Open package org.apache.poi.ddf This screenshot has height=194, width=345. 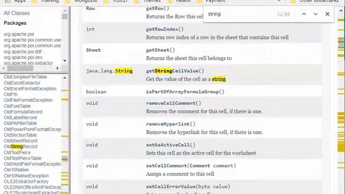click(23, 52)
